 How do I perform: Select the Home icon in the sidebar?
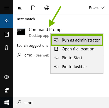tap(7, 21)
